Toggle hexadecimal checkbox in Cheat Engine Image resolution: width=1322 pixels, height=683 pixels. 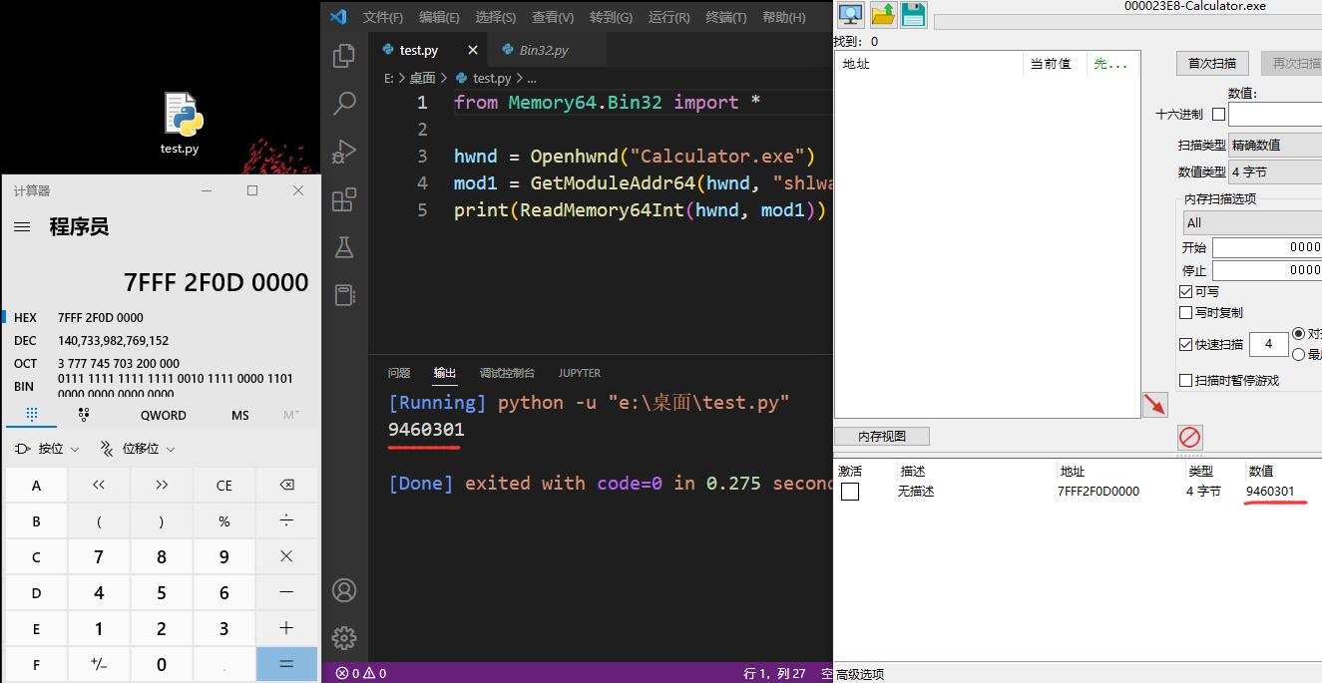[1218, 115]
